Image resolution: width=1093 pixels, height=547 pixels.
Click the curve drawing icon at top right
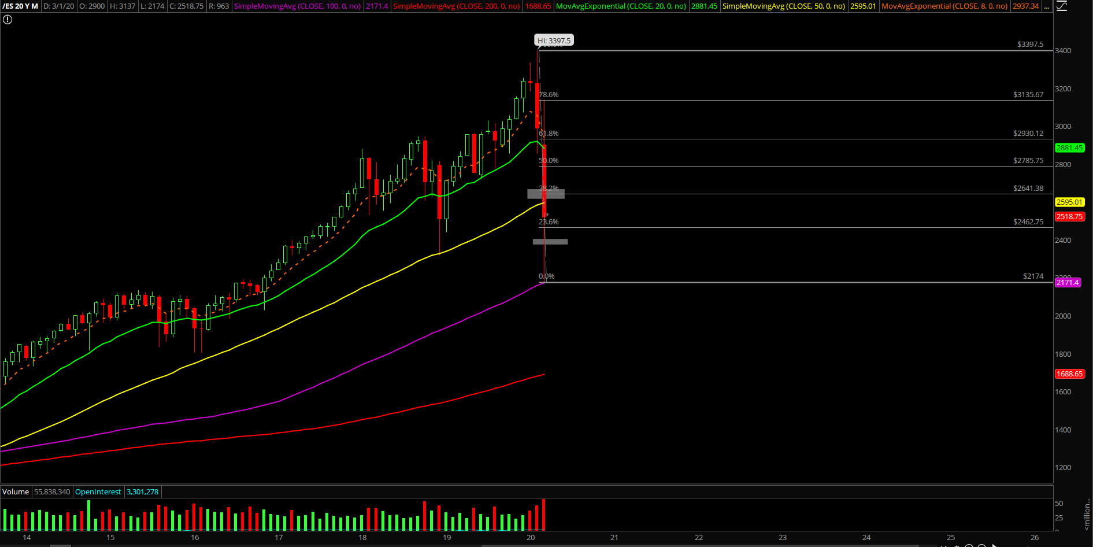1062,6
